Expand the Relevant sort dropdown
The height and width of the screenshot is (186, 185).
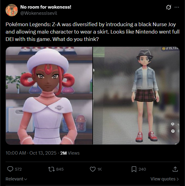tap(16, 179)
